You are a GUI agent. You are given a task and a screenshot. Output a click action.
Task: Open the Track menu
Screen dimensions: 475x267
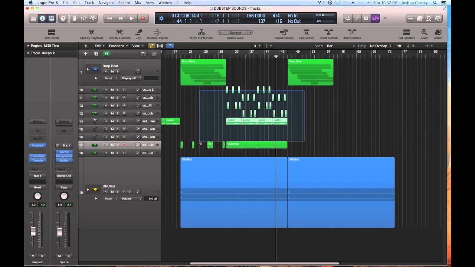[x=89, y=3]
